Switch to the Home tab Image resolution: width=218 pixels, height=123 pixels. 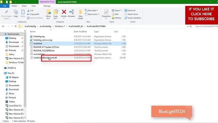tap(14, 6)
